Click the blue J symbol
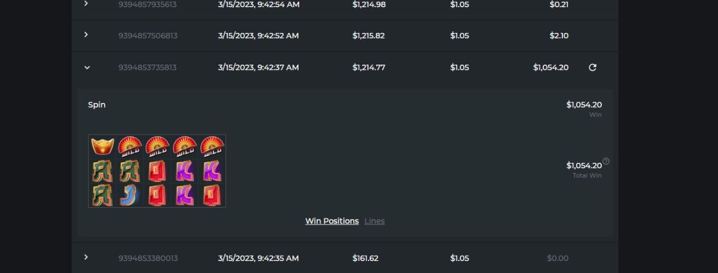Viewport: 718px width, 273px height. [x=129, y=195]
